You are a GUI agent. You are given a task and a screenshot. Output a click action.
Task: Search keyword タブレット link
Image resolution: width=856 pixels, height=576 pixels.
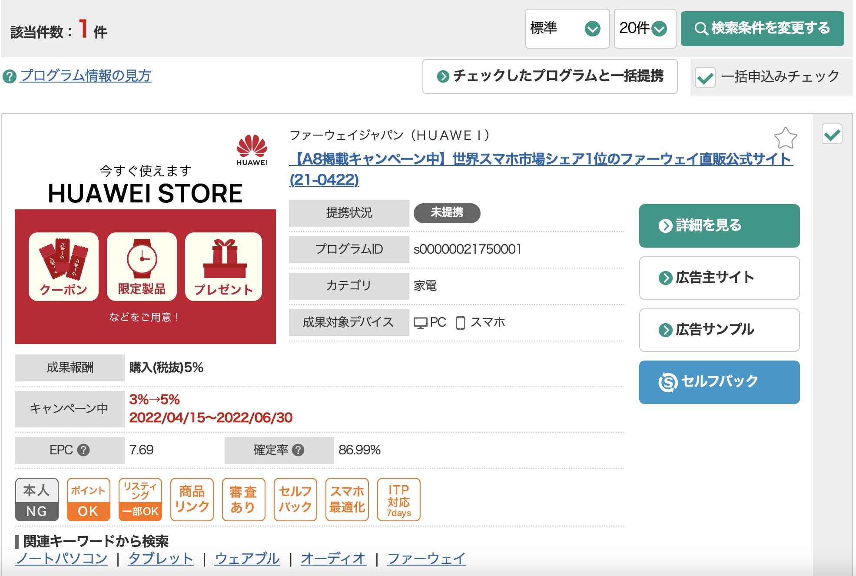point(161,558)
